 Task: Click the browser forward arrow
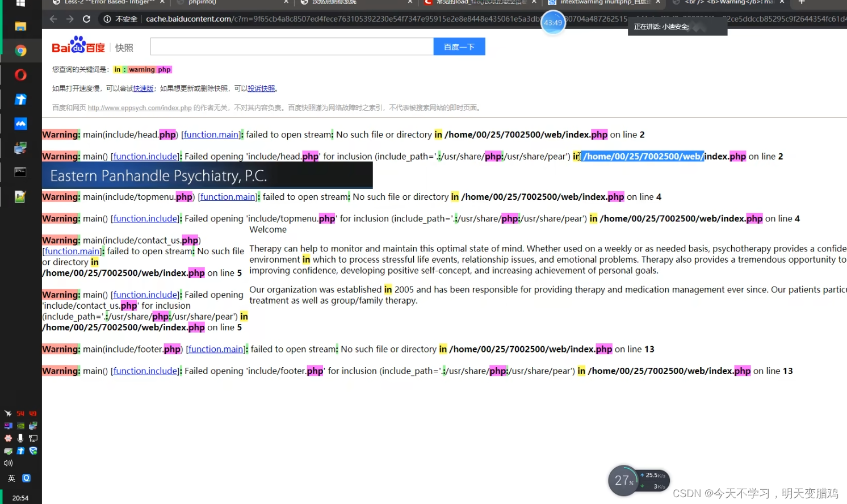pyautogui.click(x=70, y=19)
